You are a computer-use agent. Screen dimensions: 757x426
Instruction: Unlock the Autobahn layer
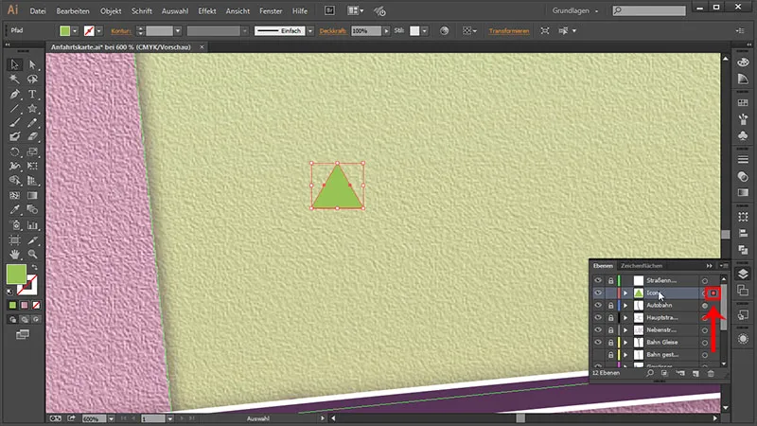(x=610, y=305)
